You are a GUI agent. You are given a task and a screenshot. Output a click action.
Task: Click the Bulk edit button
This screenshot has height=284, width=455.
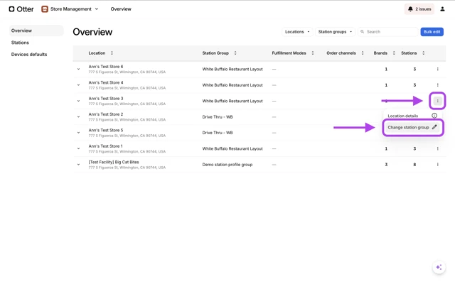pos(432,32)
